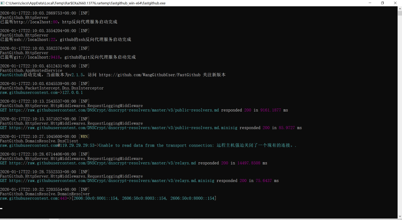Click the 75.6437 response time value
The image size is (402, 220).
click(x=264, y=181)
